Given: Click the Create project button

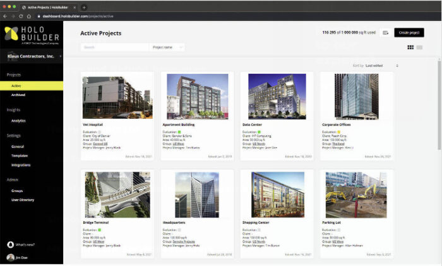Looking at the screenshot, I should tap(409, 33).
